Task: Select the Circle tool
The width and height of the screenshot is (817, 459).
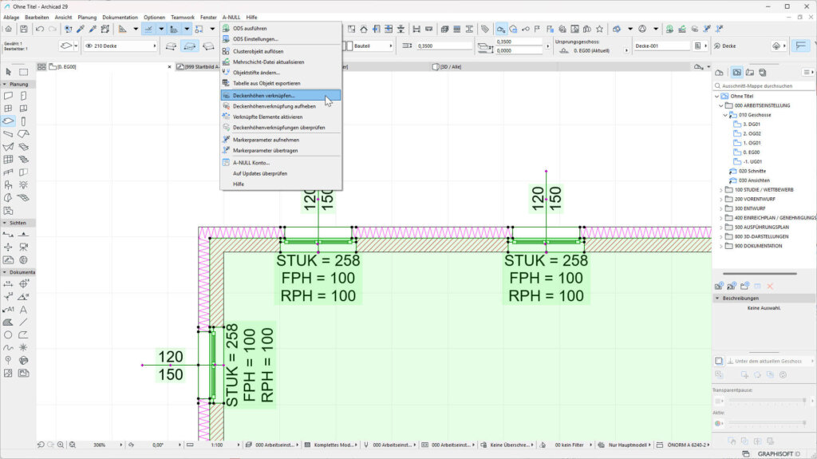Action: [x=8, y=334]
